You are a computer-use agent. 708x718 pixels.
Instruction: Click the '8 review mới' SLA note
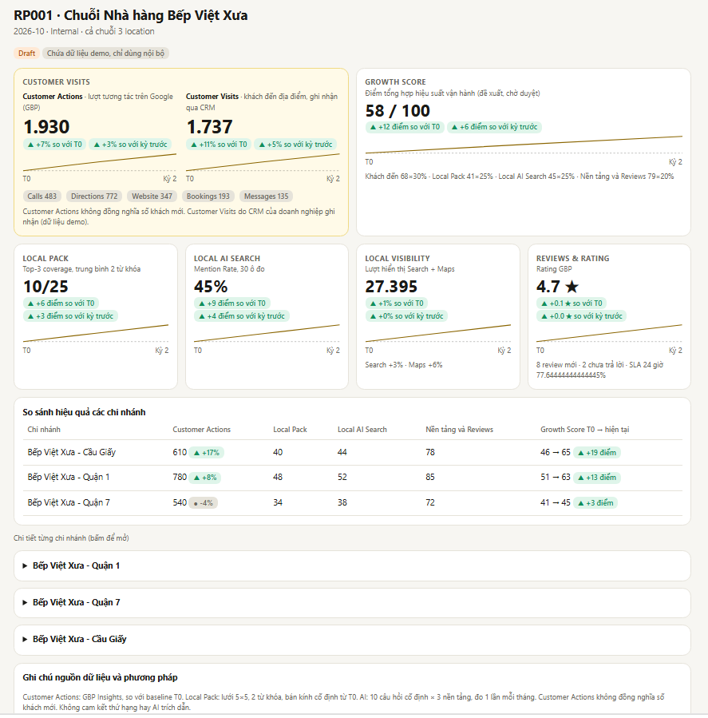click(599, 370)
